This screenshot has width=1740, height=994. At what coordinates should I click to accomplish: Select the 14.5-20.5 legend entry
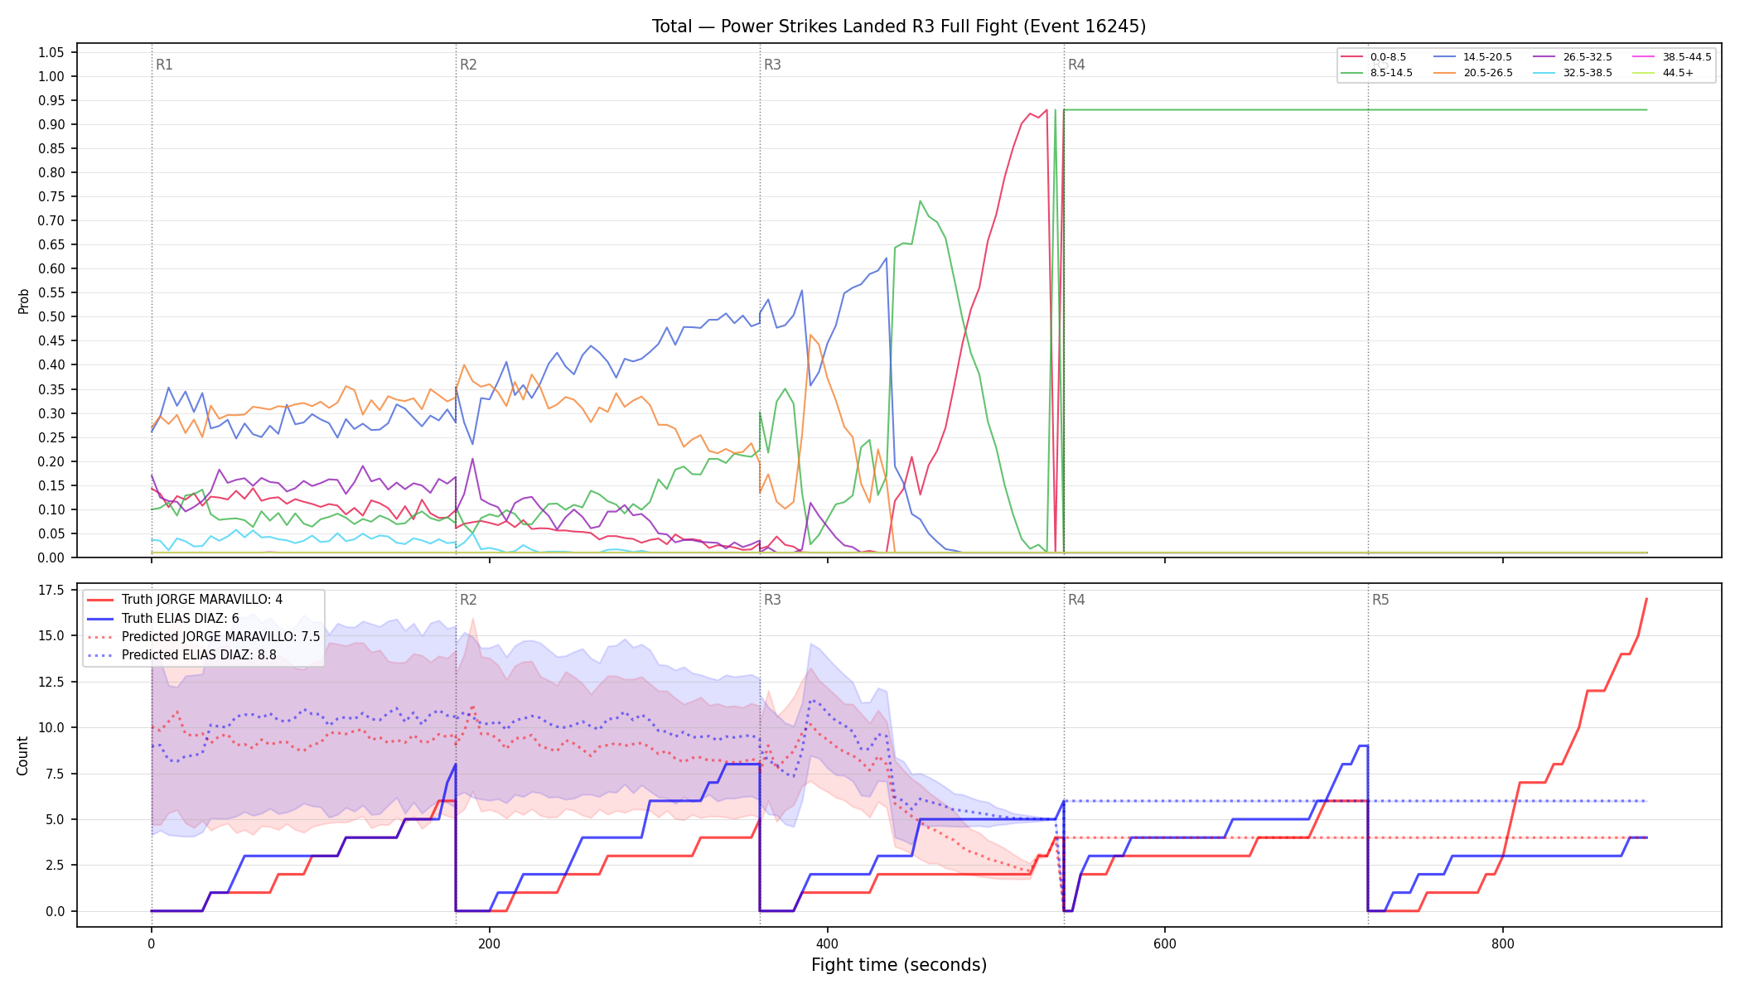click(1472, 57)
